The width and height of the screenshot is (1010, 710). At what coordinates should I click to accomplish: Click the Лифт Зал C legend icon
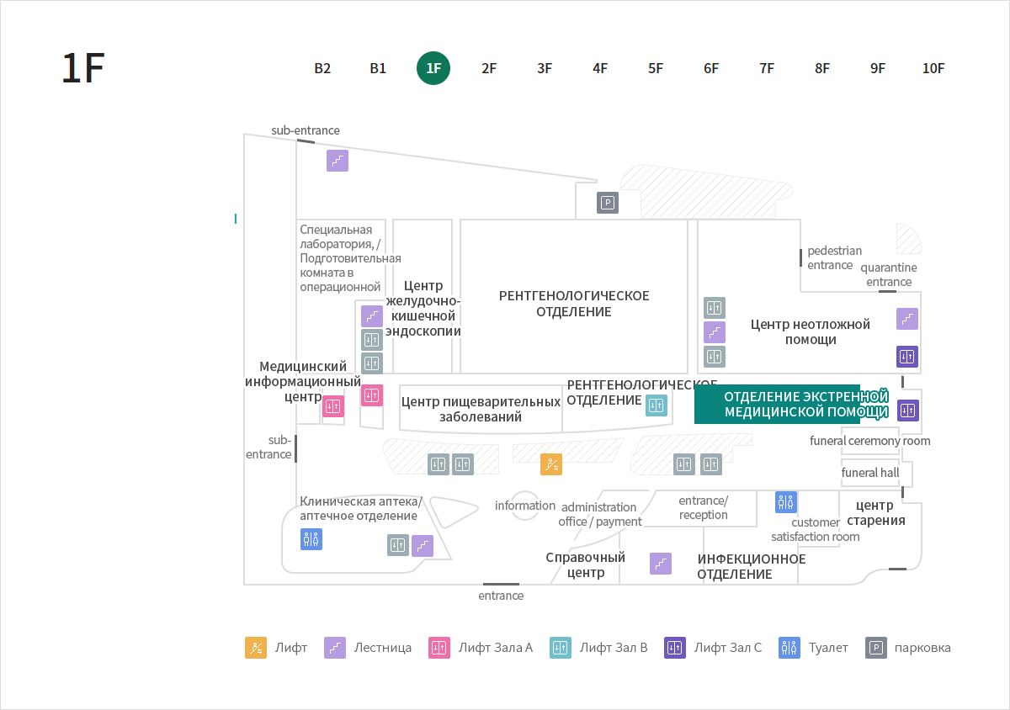click(x=675, y=648)
